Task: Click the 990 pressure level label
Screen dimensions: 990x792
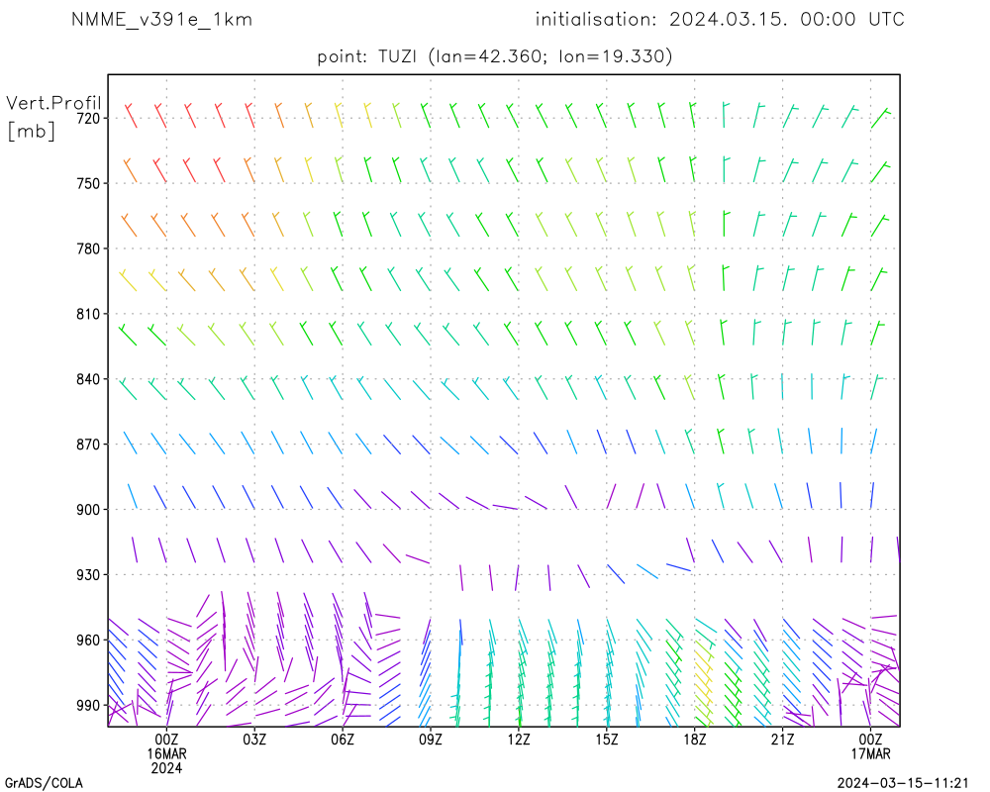Action: point(88,706)
